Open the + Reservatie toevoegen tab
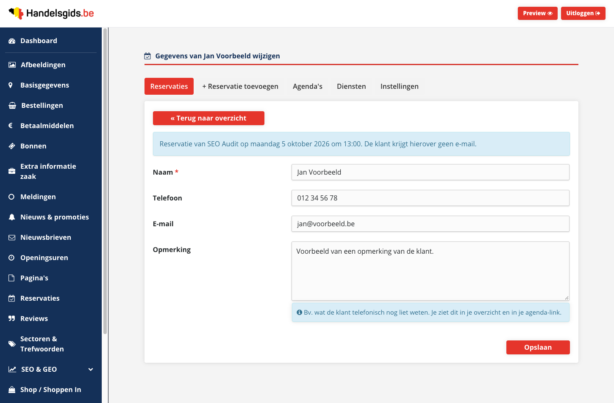 click(x=240, y=86)
